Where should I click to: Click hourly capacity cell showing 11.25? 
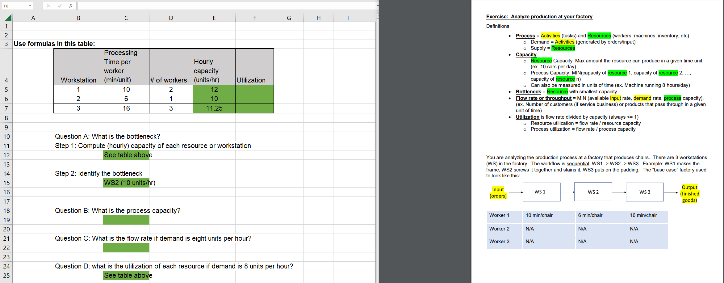pos(214,108)
